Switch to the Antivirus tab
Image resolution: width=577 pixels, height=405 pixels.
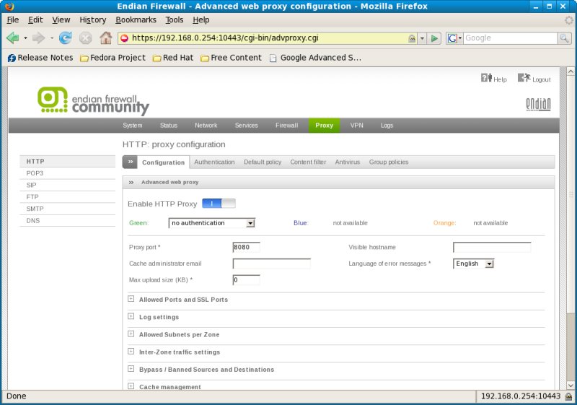tap(348, 162)
